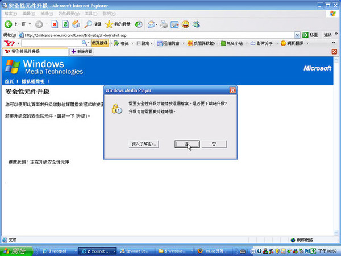Open the 我的最愛 Favorites menu
The height and width of the screenshot is (256, 341).
[x=69, y=14]
